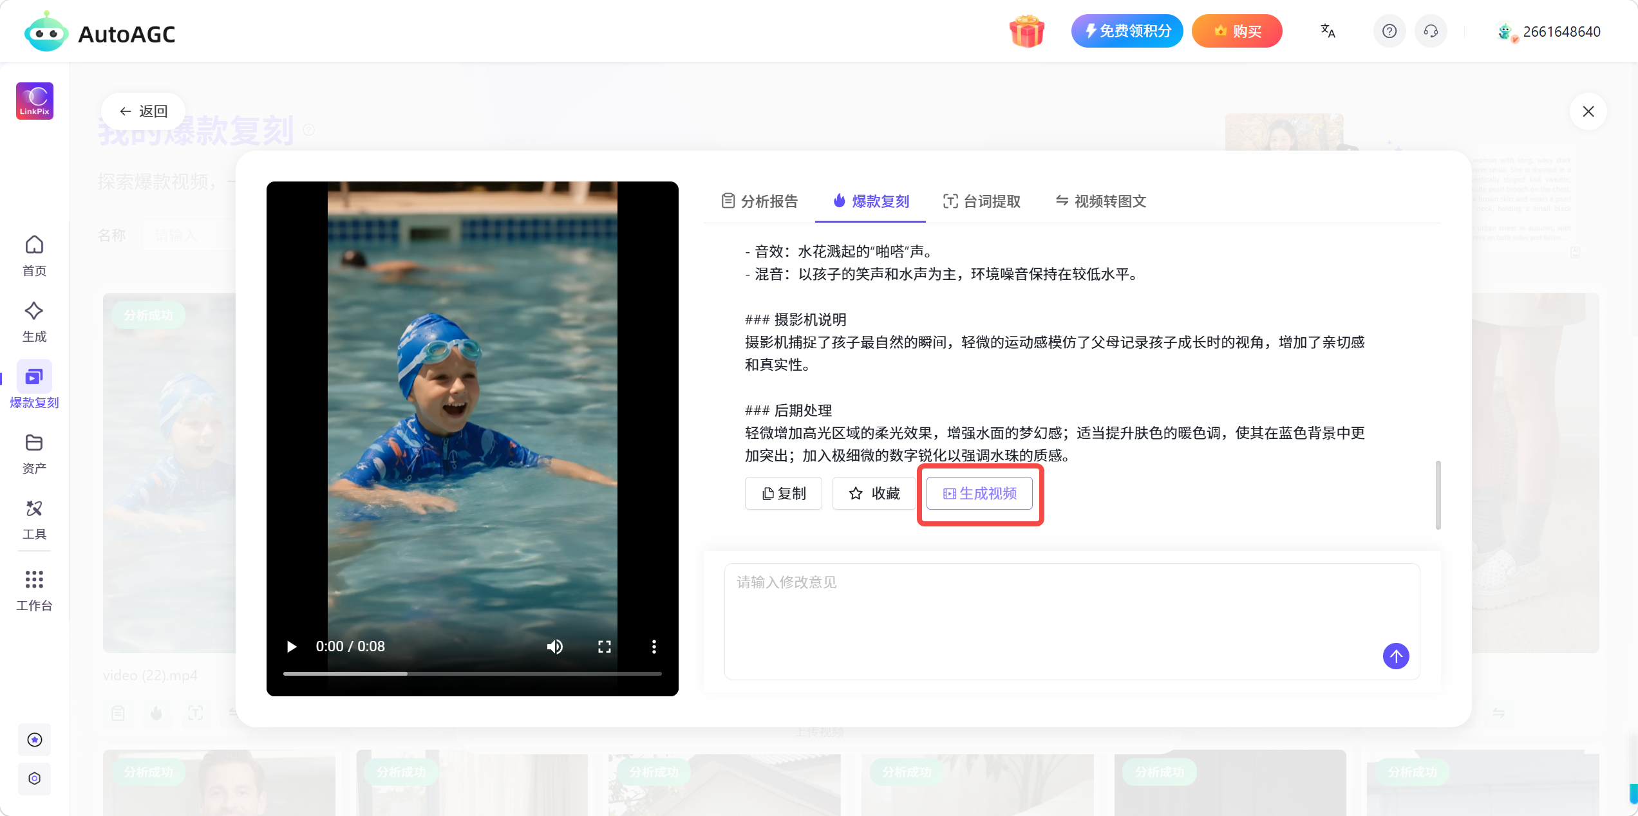Click the star circle icon at sidebar bottom
Screen dimensions: 1638x816
point(35,739)
